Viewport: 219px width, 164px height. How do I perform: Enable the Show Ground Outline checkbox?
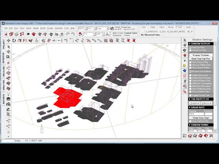(190, 68)
